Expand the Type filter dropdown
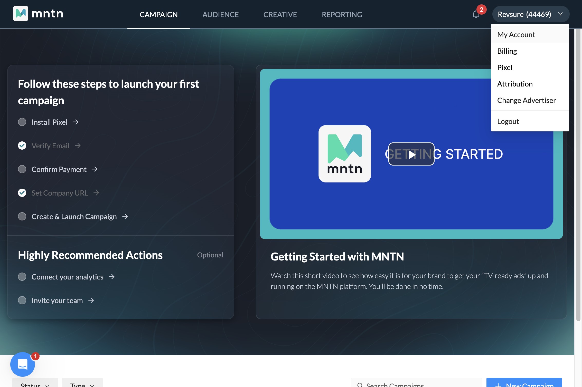Image resolution: width=582 pixels, height=387 pixels. (x=82, y=384)
